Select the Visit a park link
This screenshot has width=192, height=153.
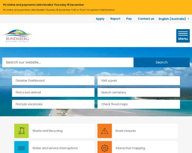(139, 81)
